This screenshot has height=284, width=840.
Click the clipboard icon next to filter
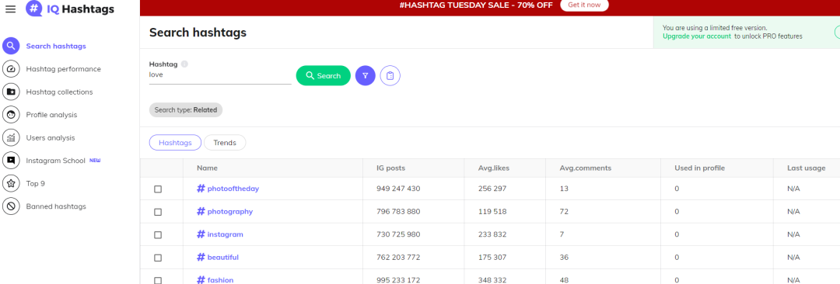[390, 76]
